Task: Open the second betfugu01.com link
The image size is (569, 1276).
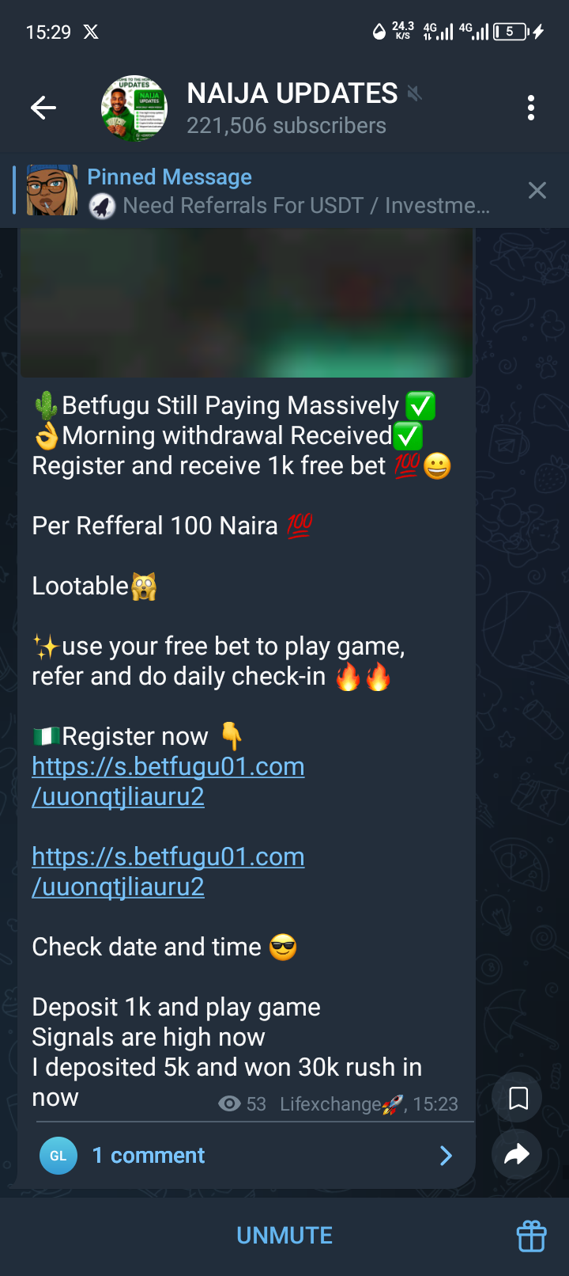Action: click(168, 872)
